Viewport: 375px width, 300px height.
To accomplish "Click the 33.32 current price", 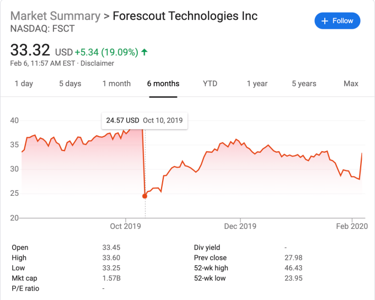I will pos(31,51).
